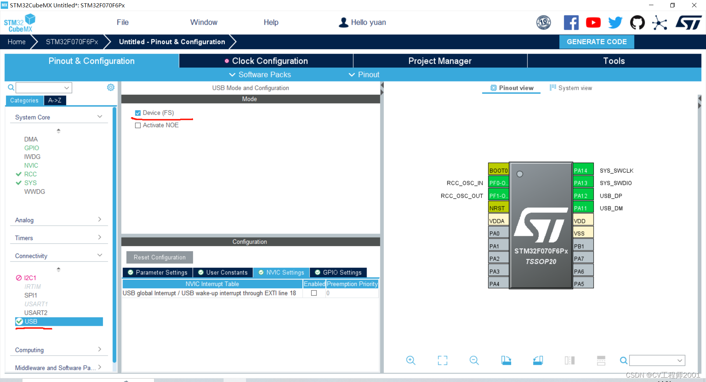
Task: Open the Parameter Settings tab
Action: 158,273
